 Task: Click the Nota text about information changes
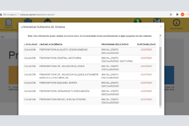90,36
